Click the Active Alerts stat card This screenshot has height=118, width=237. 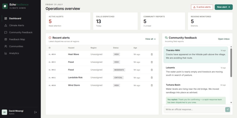[68, 21]
